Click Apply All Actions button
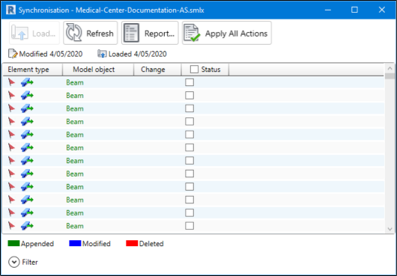397x276 pixels. click(x=227, y=33)
